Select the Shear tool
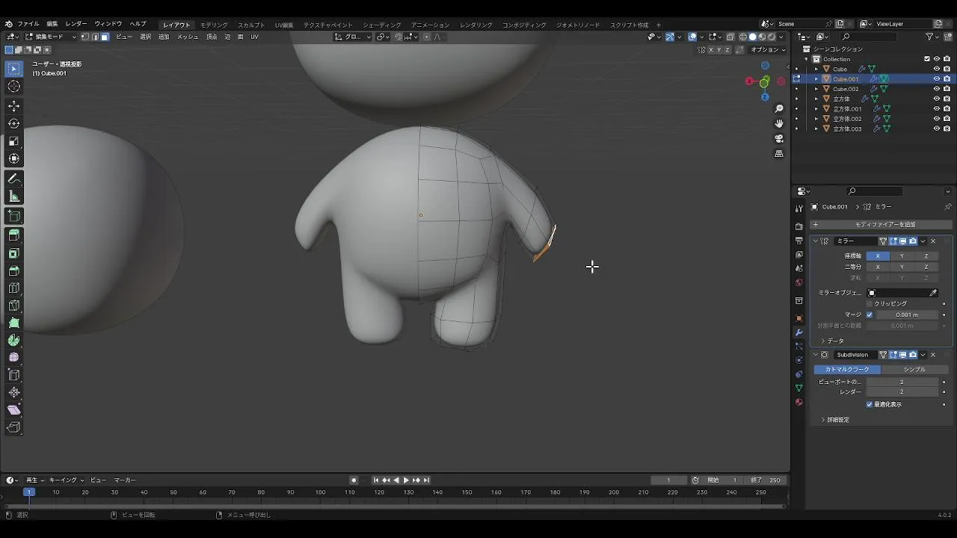The image size is (957, 538). [x=14, y=409]
